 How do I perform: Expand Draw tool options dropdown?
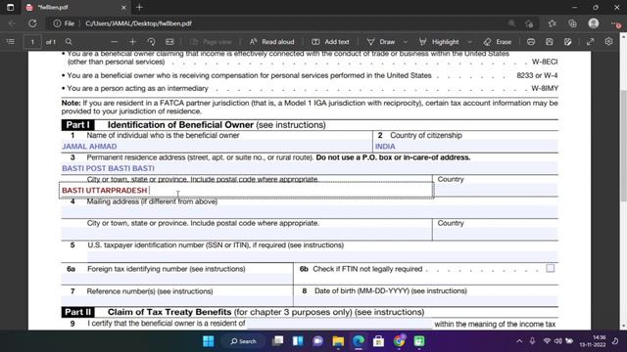pyautogui.click(x=406, y=41)
